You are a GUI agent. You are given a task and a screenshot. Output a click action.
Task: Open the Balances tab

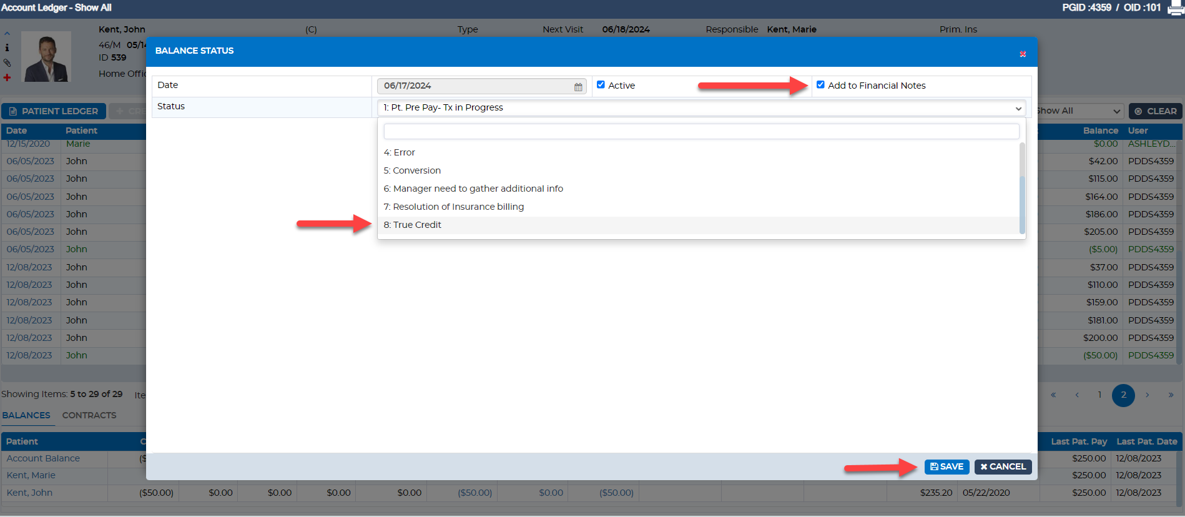(26, 415)
